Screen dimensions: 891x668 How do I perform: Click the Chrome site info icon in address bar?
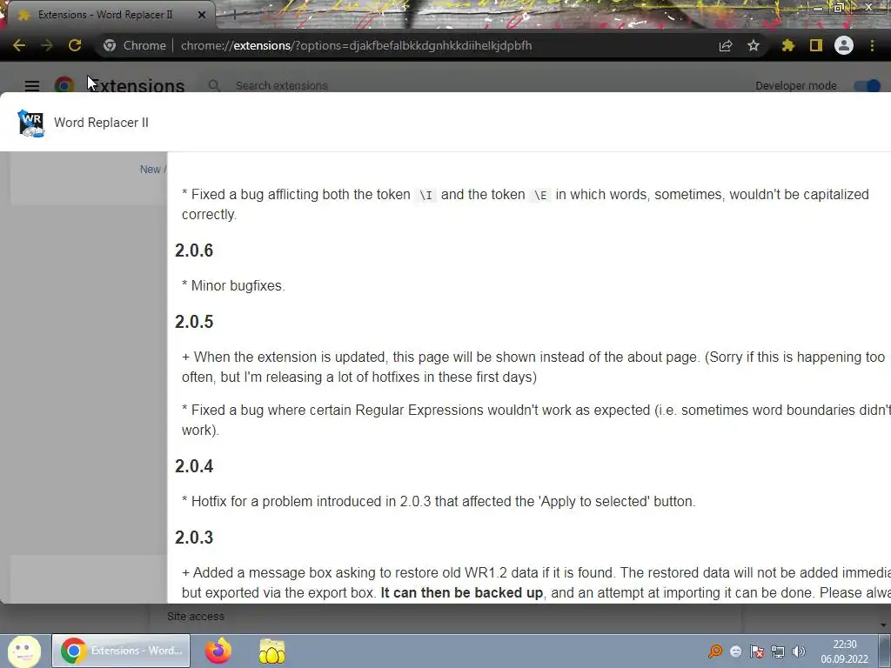[110, 45]
